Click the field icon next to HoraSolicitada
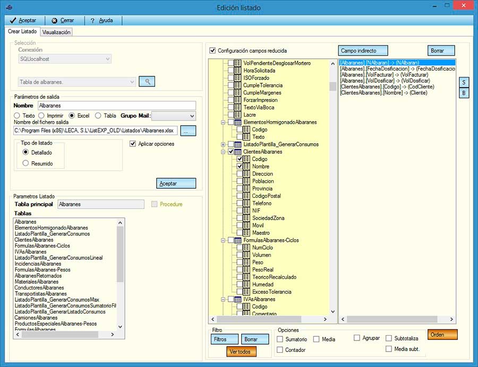Viewport: 478px width, 367px height. pos(238,71)
